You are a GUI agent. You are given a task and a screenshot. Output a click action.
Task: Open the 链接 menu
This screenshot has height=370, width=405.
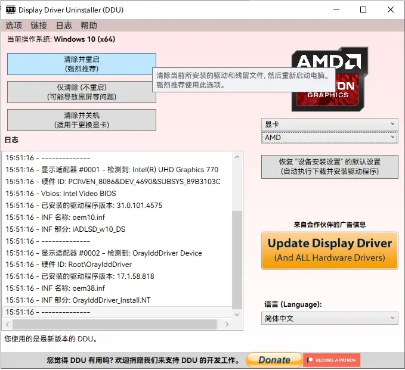coord(39,26)
